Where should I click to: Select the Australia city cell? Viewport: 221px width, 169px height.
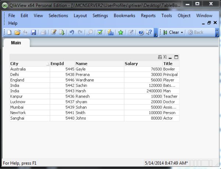[x=29, y=69]
